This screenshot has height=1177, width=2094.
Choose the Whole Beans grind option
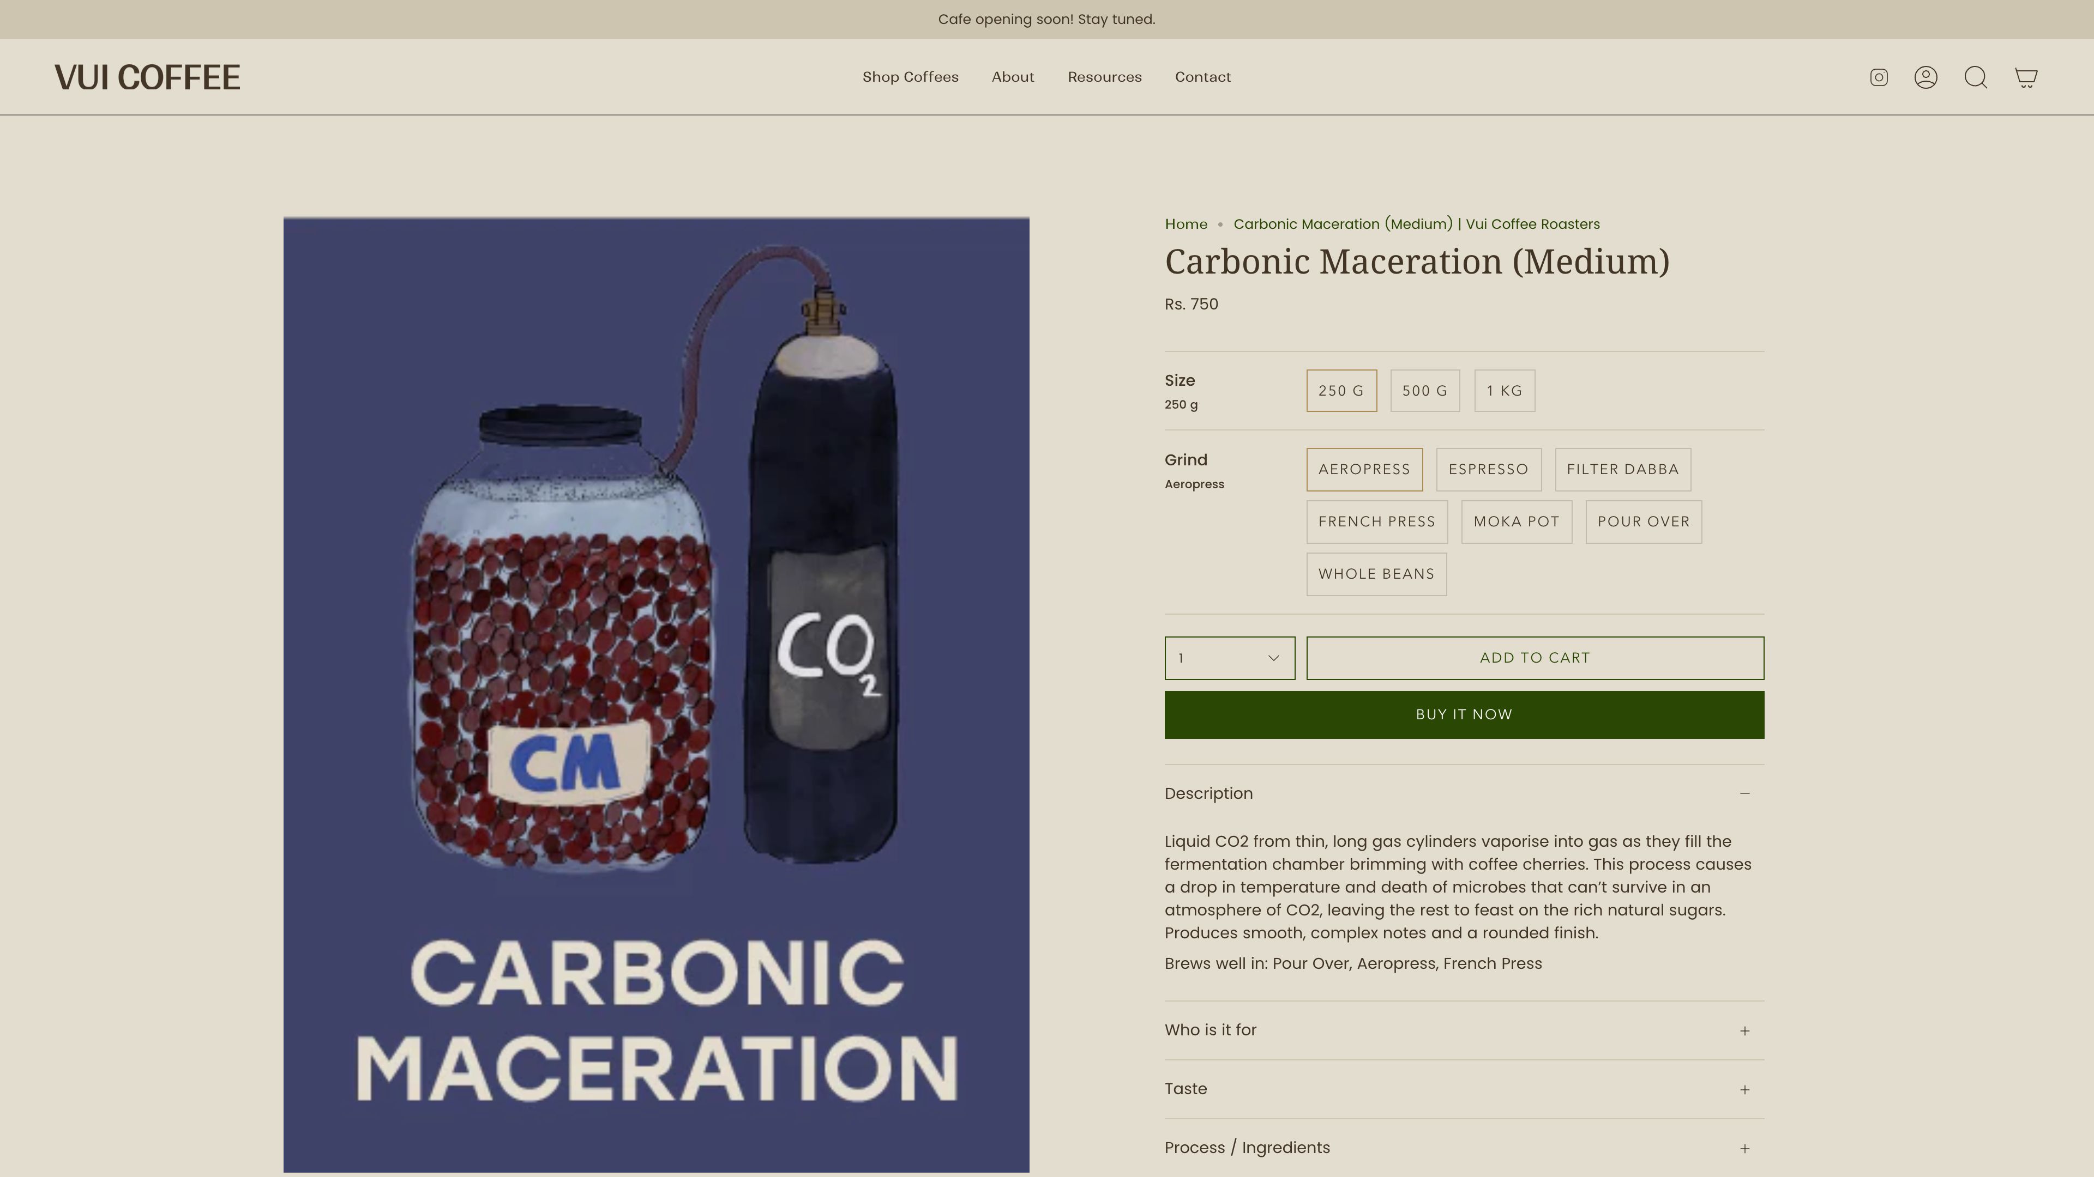1375,574
